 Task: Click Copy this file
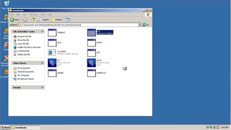point(23,44)
